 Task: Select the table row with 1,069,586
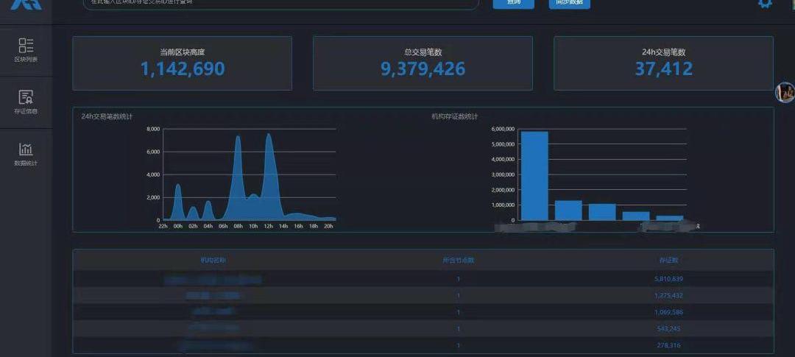423,312
